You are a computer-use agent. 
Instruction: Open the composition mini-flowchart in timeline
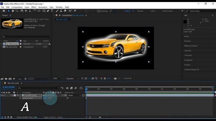[62, 88]
